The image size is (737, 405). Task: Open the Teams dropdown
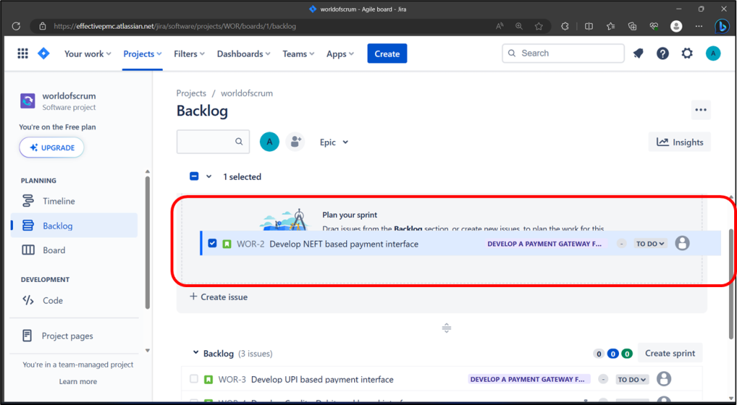coord(298,54)
